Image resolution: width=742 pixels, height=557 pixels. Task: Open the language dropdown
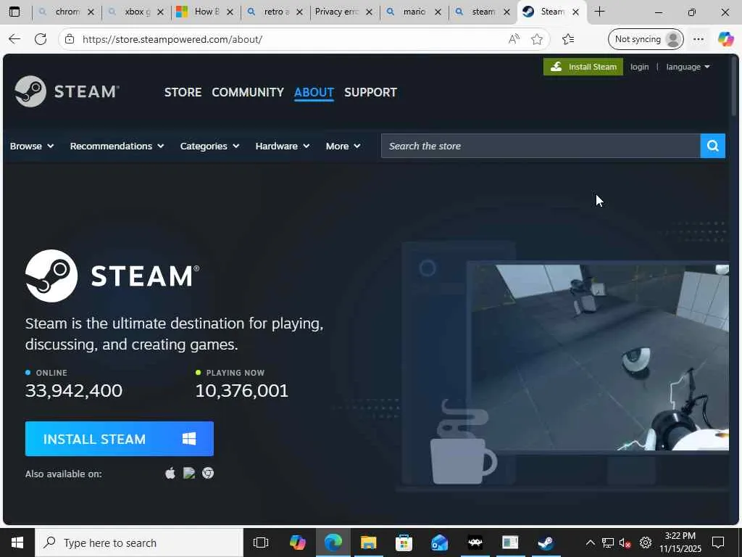[x=688, y=67]
